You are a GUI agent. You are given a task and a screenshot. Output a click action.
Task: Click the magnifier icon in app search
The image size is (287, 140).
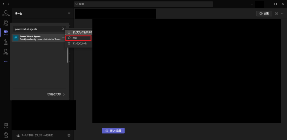[x=63, y=29]
